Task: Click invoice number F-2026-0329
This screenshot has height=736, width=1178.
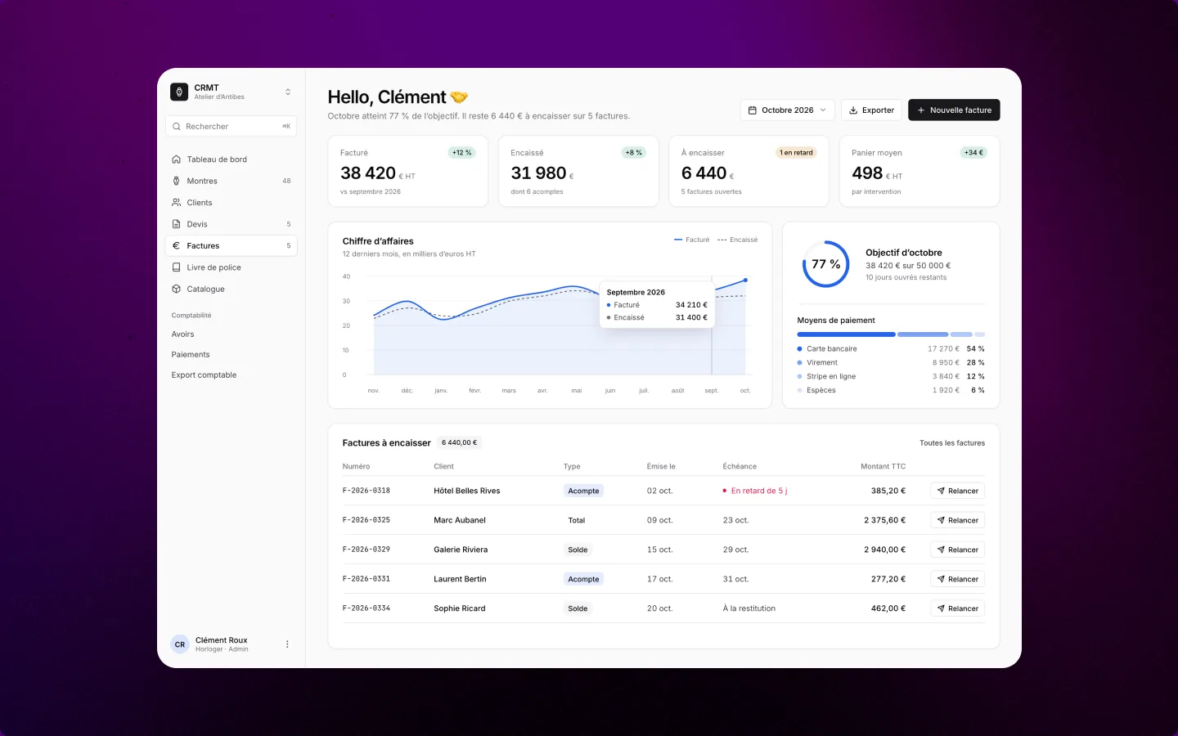Action: [366, 550]
